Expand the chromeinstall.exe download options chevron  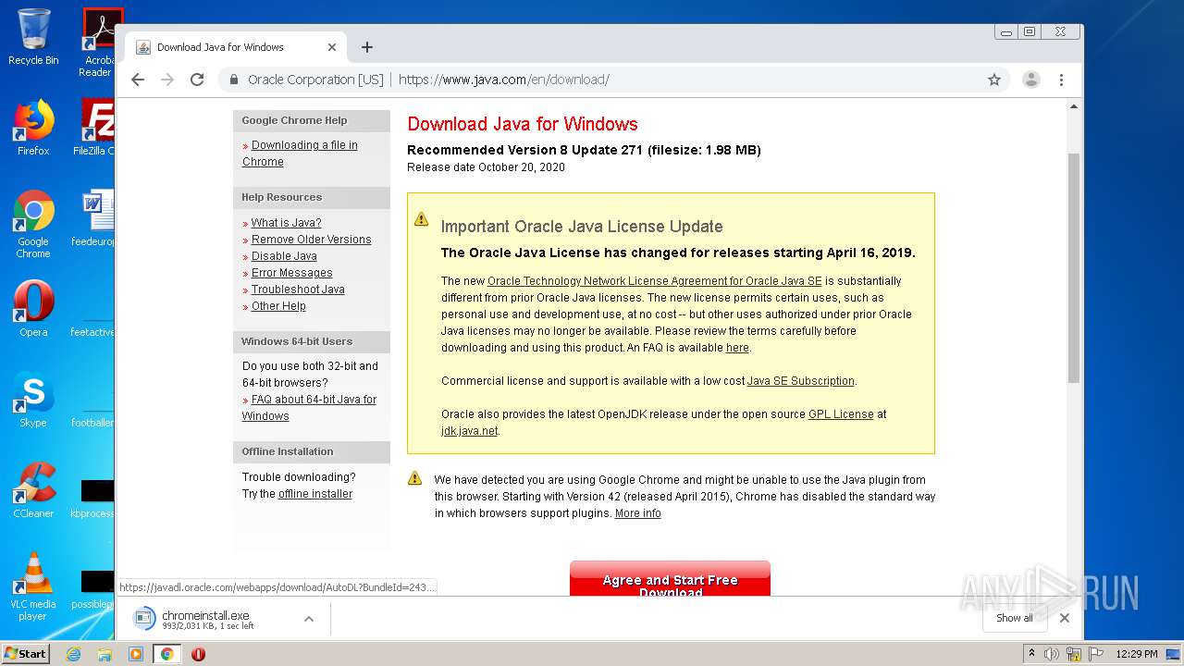click(309, 619)
